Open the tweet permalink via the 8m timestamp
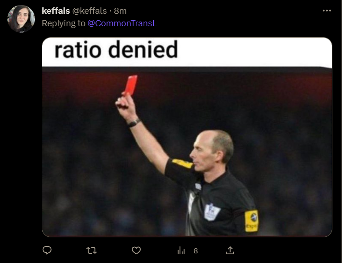Image resolution: width=342 pixels, height=263 pixels. click(120, 11)
